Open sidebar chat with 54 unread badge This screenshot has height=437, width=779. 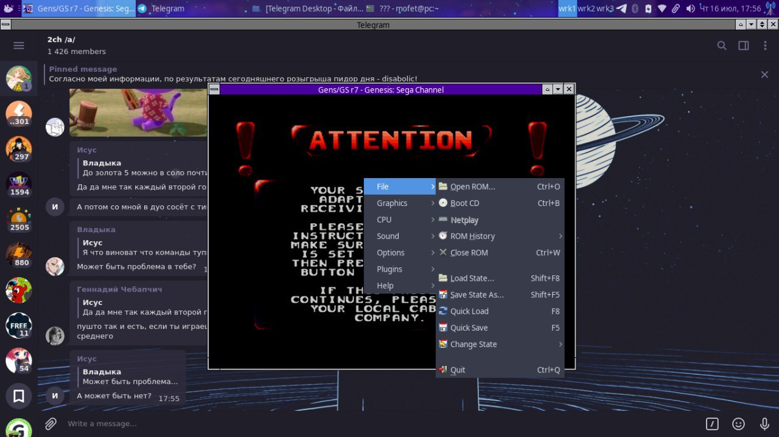pyautogui.click(x=19, y=361)
